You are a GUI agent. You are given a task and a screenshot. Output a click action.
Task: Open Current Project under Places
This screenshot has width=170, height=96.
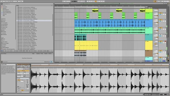click(6, 43)
